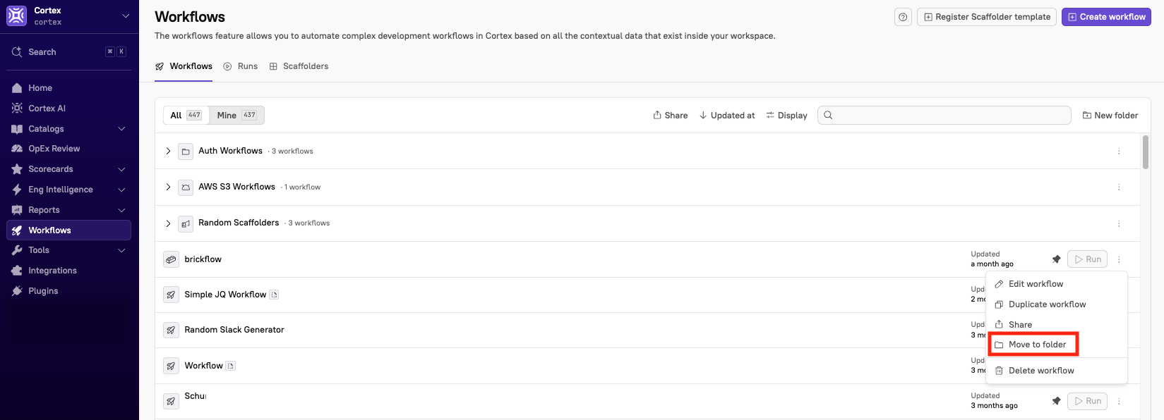This screenshot has width=1164, height=420.
Task: Open the Cortex workspace switcher dropdown
Action: point(126,16)
